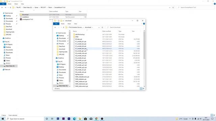Select file 02_smkdb_gfx.cpk
This screenshot has width=216, height=121.
pos(81,51)
